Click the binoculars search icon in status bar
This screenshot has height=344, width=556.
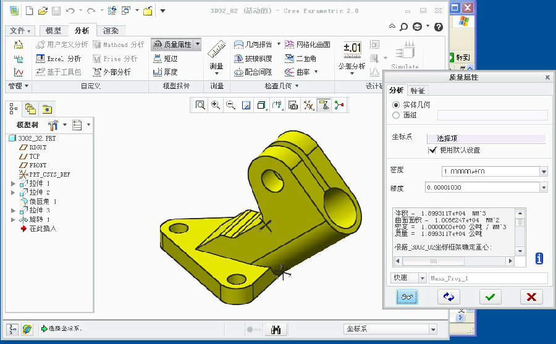pyautogui.click(x=276, y=329)
